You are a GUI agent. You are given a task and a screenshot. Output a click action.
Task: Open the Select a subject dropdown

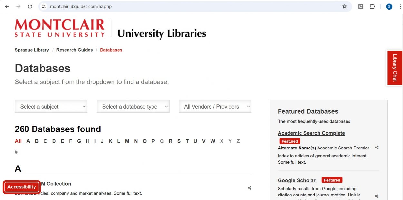[x=51, y=106]
